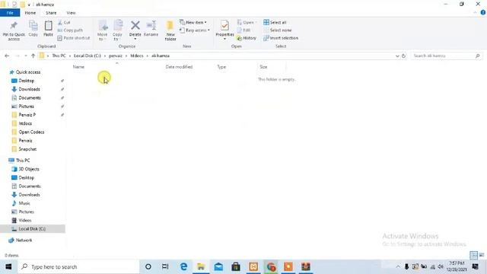The image size is (487, 274).
Task: Click Local Disk (C:) in address path
Action: (88, 56)
